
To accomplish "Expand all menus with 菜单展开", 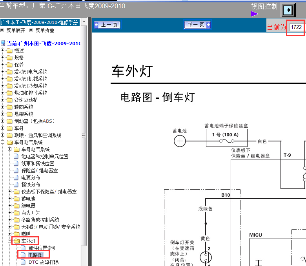I will click(16, 31).
